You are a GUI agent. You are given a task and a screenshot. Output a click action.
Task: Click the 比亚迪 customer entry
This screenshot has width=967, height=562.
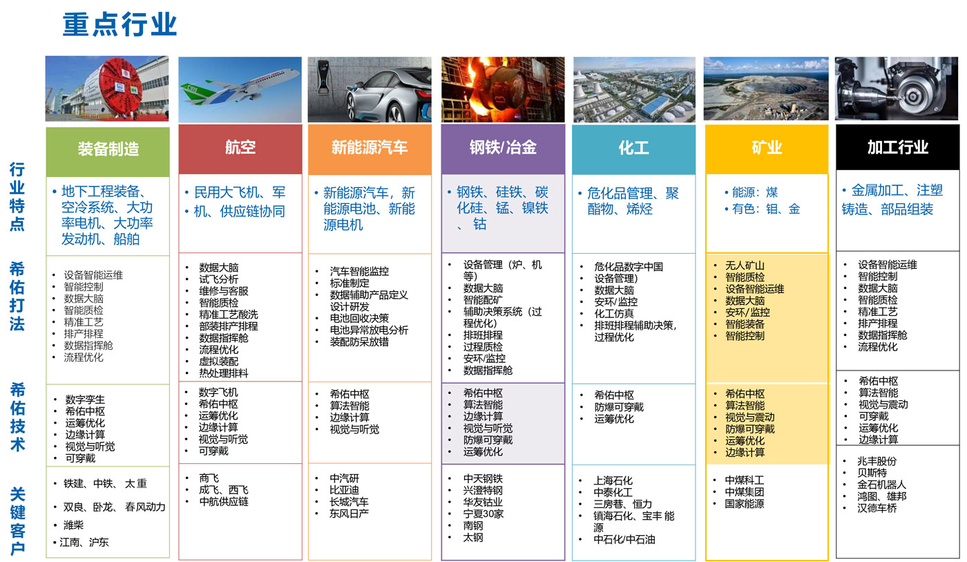click(x=345, y=489)
